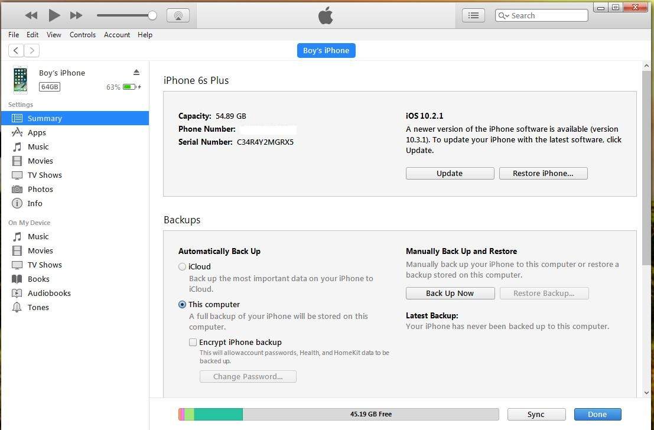Eject Boy's iPhone with the eject icon
The height and width of the screenshot is (430, 654).
point(136,73)
